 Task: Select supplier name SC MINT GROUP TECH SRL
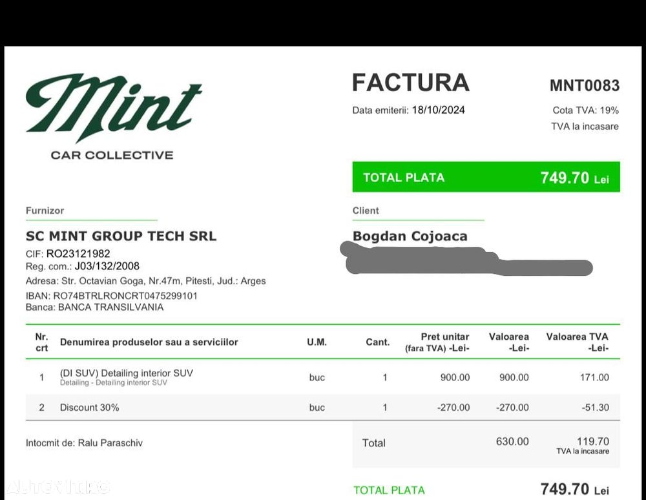(121, 236)
